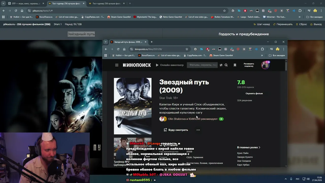The image size is (325, 183).
Task: Bookmark the pikuco.ru page with star icon
Action: [x=224, y=11]
